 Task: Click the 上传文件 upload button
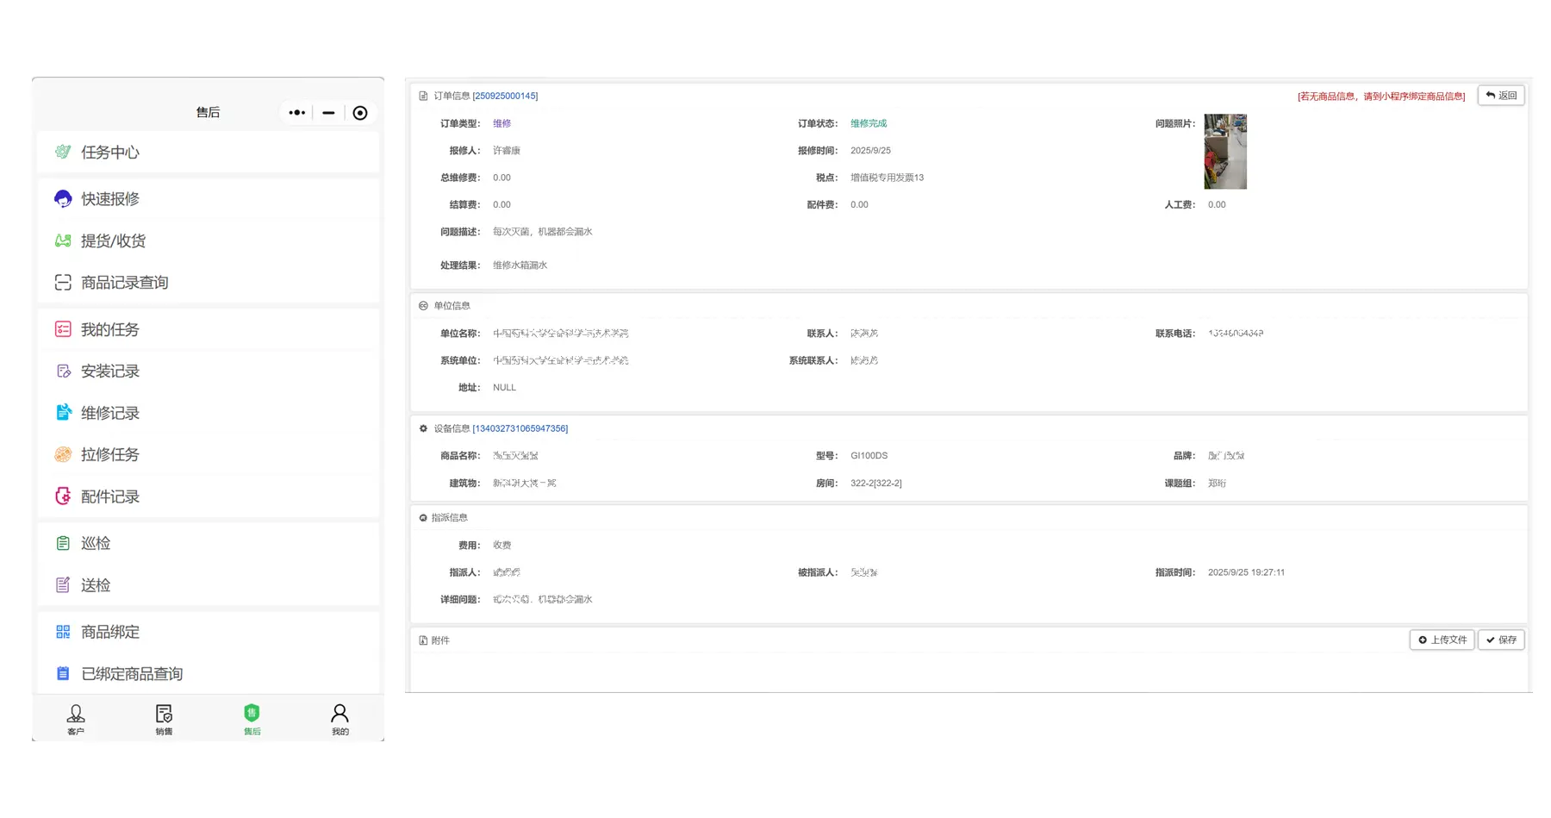pyautogui.click(x=1442, y=640)
